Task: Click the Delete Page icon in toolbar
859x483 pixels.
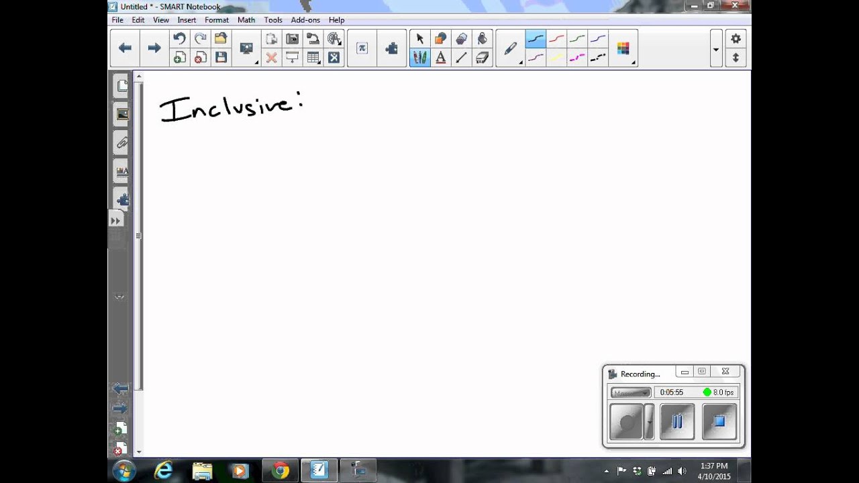Action: pyautogui.click(x=200, y=58)
